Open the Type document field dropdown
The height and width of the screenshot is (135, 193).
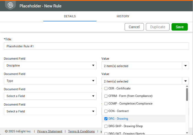(50, 81)
